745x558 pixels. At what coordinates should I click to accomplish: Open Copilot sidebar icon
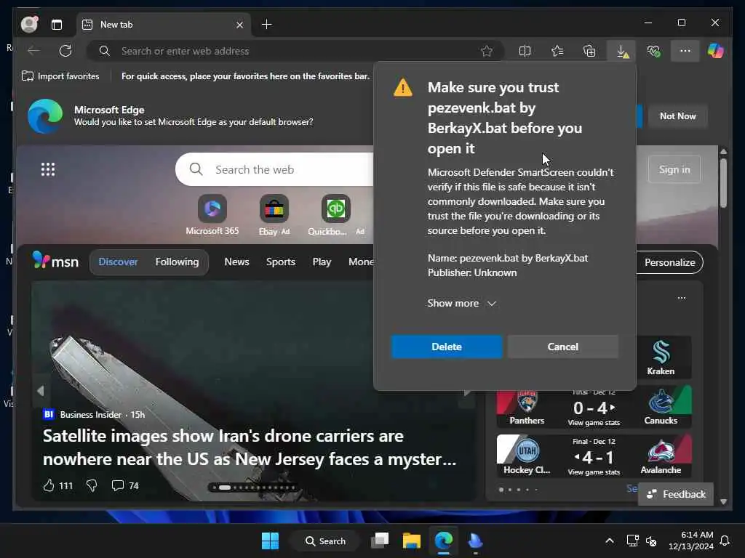tap(716, 51)
